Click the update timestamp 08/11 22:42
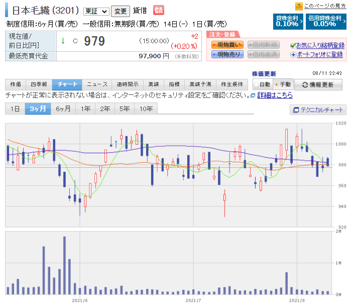This screenshot has width=352, height=306. click(x=327, y=73)
